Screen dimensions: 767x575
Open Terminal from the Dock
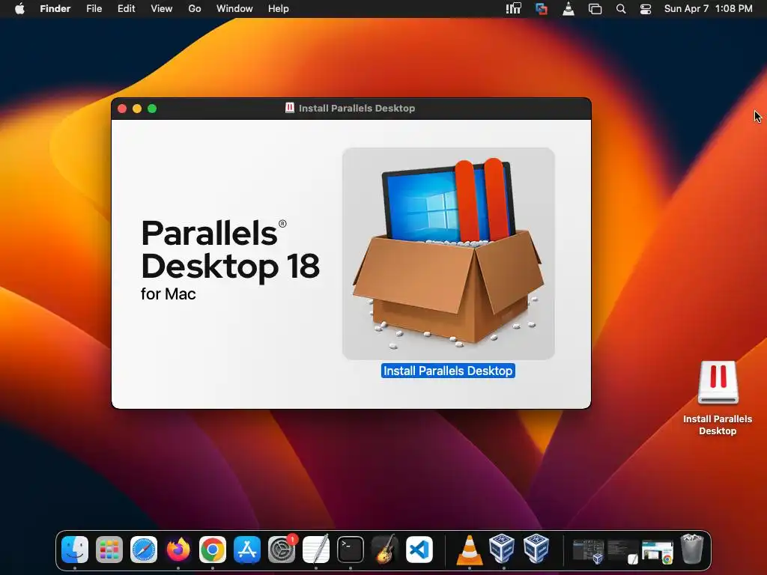pyautogui.click(x=351, y=549)
